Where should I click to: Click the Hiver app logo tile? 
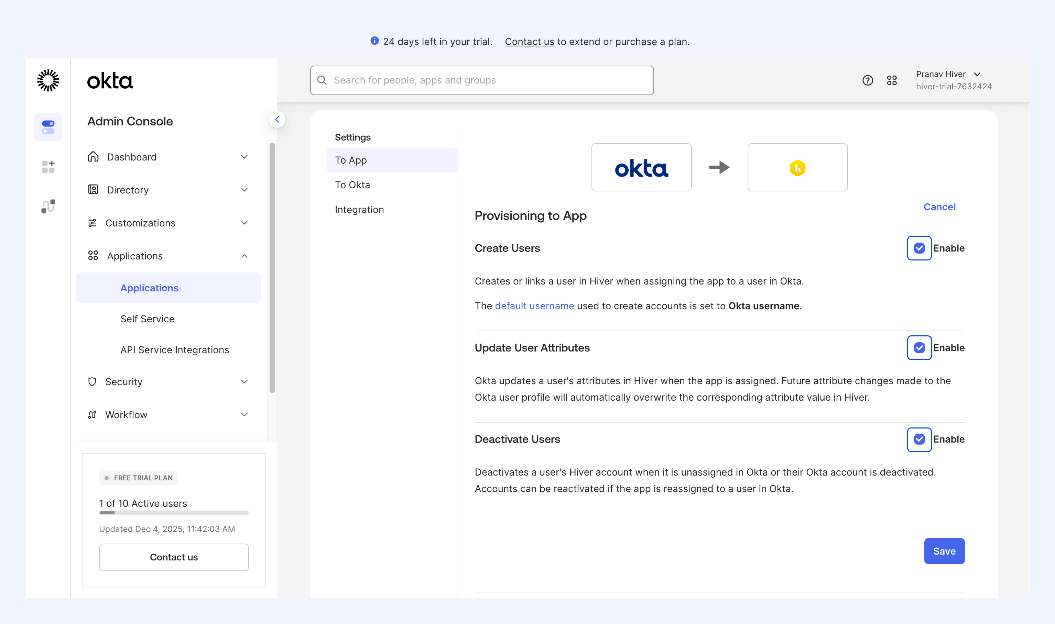tap(797, 167)
